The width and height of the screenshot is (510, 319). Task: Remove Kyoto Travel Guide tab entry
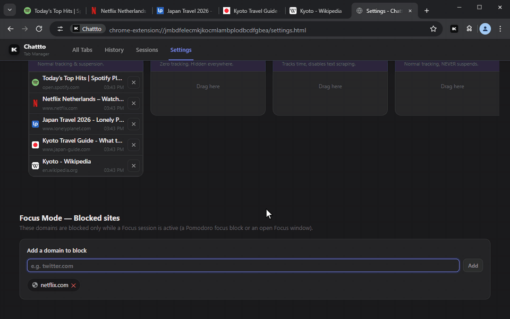click(x=134, y=145)
